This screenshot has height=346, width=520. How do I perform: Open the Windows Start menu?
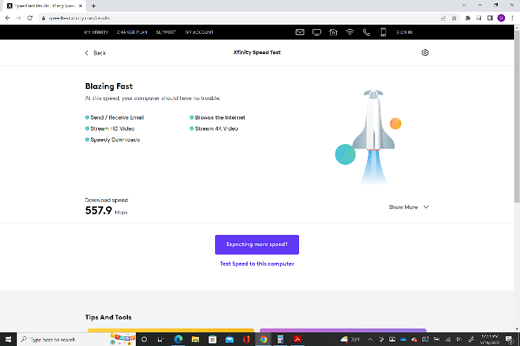[x=8, y=340]
